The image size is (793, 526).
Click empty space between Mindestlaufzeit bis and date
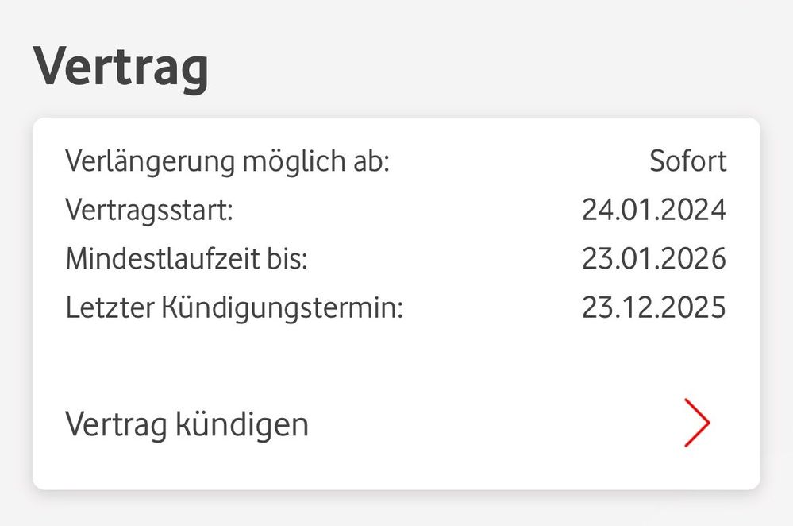[445, 259]
